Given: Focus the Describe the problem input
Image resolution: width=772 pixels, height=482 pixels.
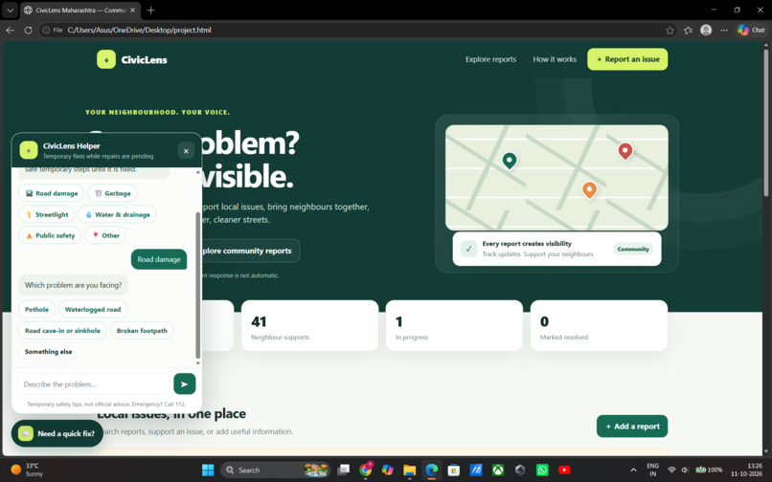Looking at the screenshot, I should 94,384.
